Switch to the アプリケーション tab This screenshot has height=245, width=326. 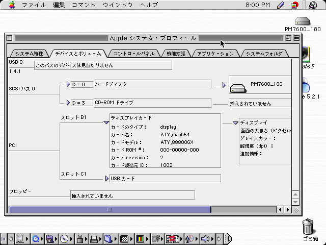click(x=215, y=54)
